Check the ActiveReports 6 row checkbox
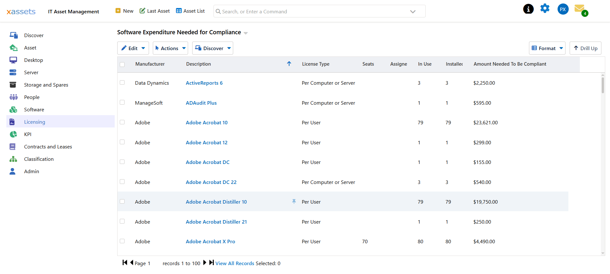This screenshot has height=274, width=610. [122, 82]
